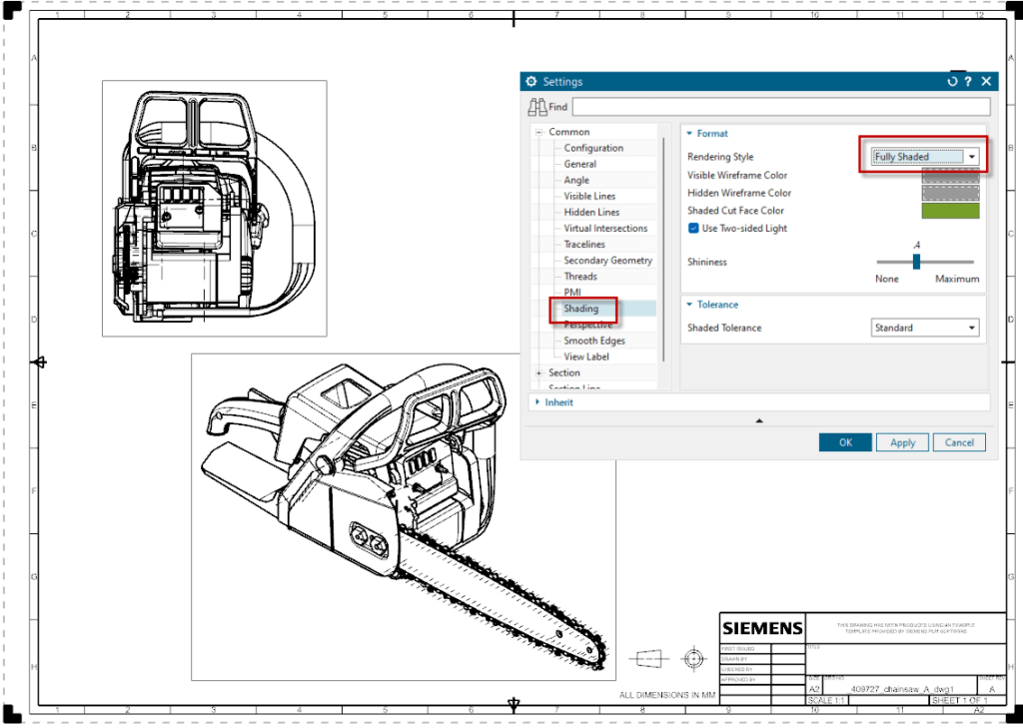The height and width of the screenshot is (728, 1023).
Task: Cancel the Settings dialog
Action: [959, 442]
